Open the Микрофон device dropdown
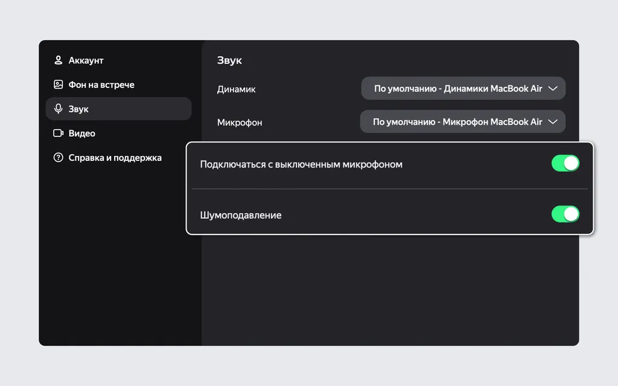 point(463,122)
